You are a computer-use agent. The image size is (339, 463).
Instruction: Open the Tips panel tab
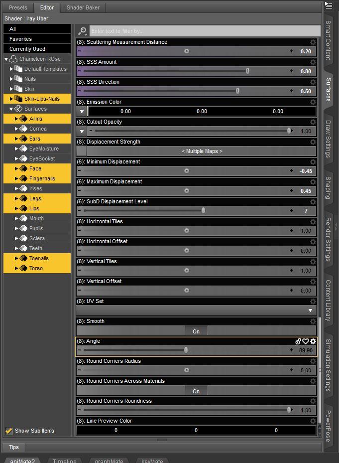[13, 447]
